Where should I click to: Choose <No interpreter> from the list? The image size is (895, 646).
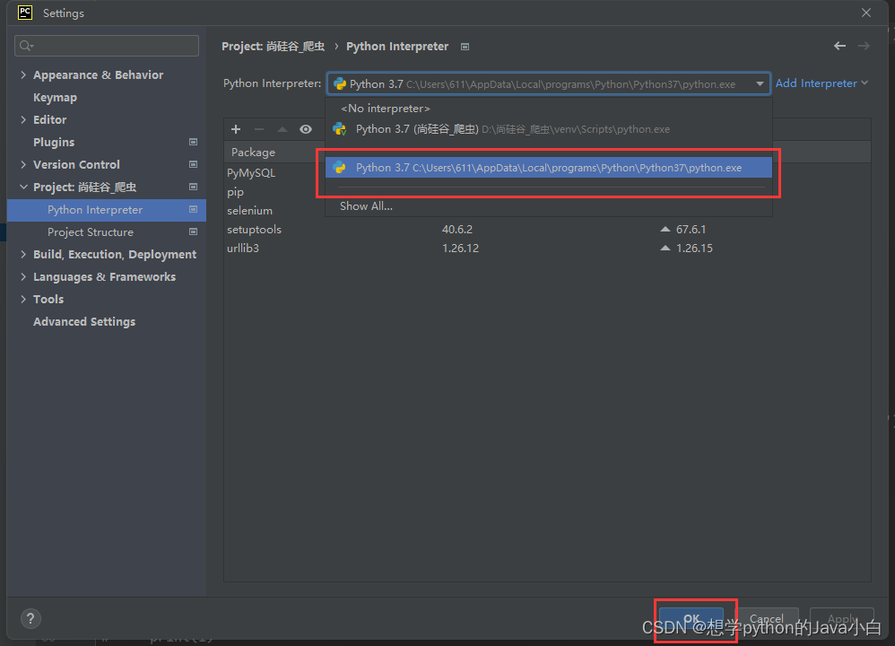pos(385,108)
